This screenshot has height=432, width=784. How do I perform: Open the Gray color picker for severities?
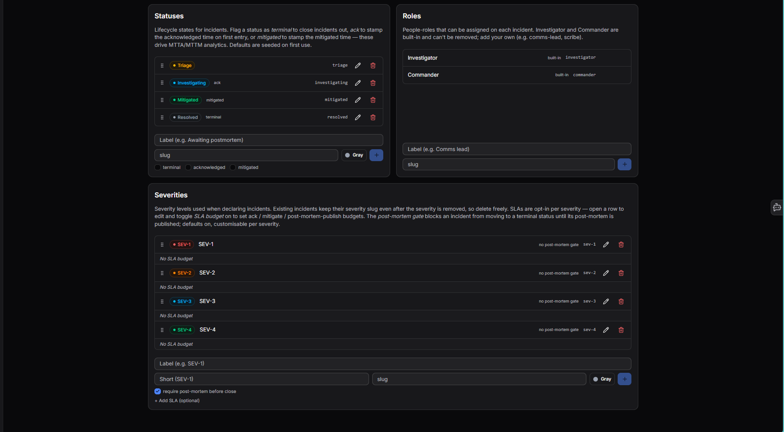602,379
